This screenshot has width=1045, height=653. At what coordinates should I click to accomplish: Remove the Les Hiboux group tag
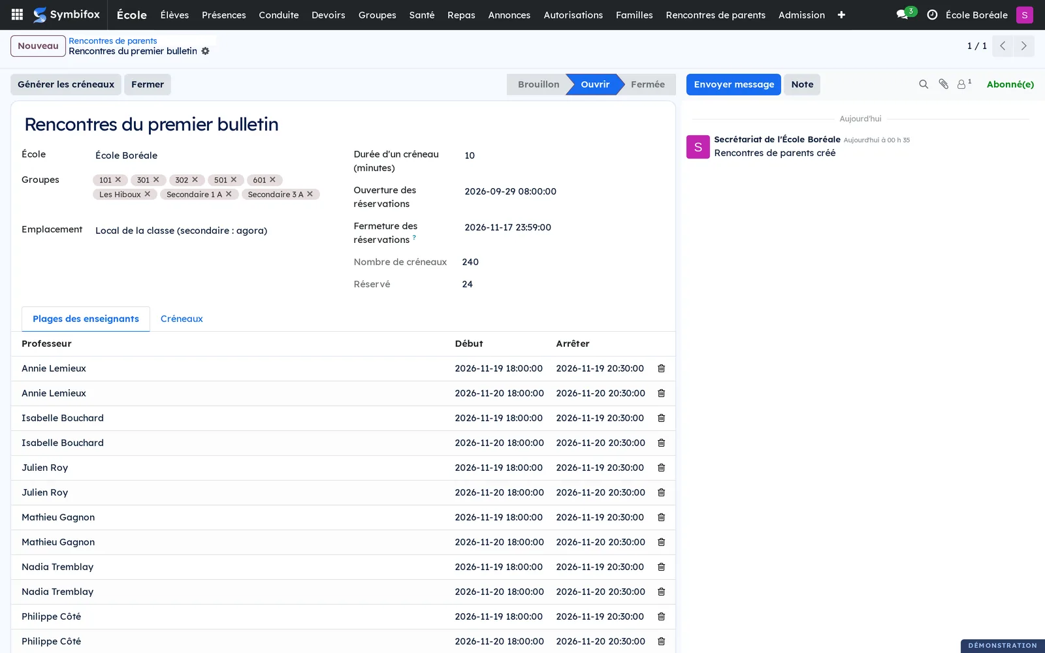click(x=148, y=194)
